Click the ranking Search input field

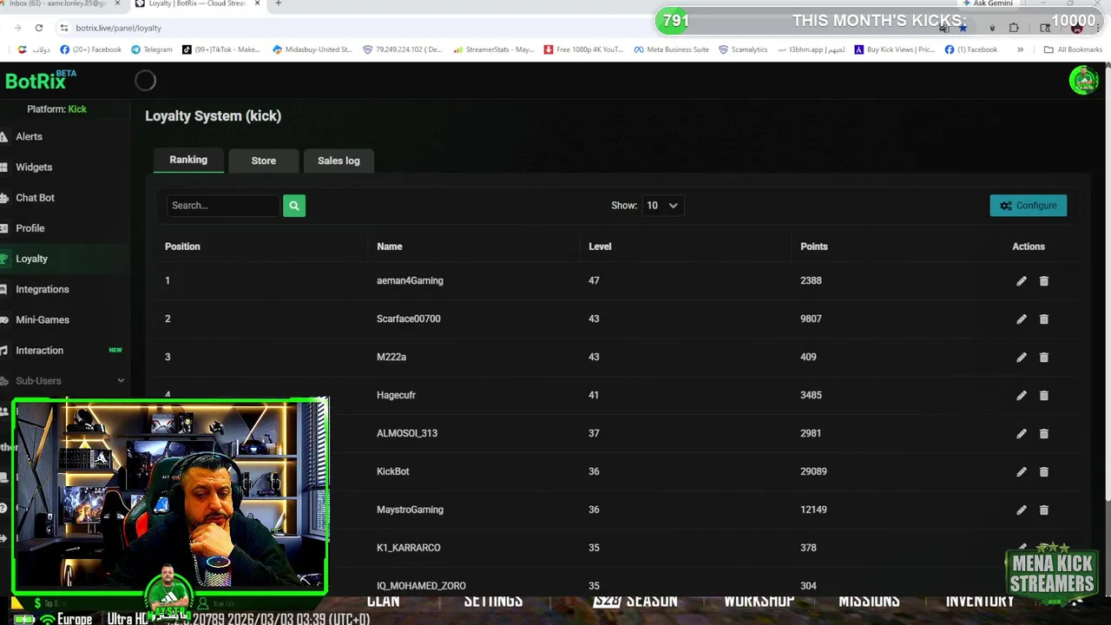point(224,206)
